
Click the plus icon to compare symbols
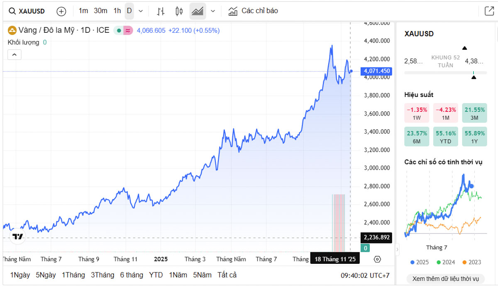(61, 11)
